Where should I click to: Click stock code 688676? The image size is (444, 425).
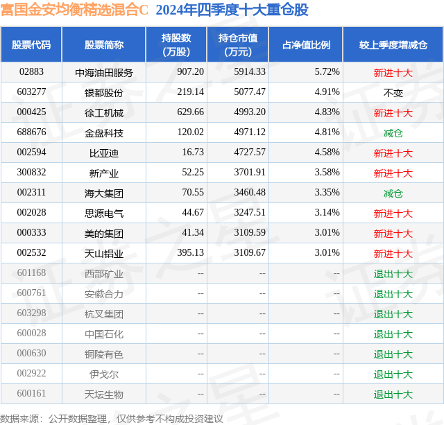tap(31, 132)
